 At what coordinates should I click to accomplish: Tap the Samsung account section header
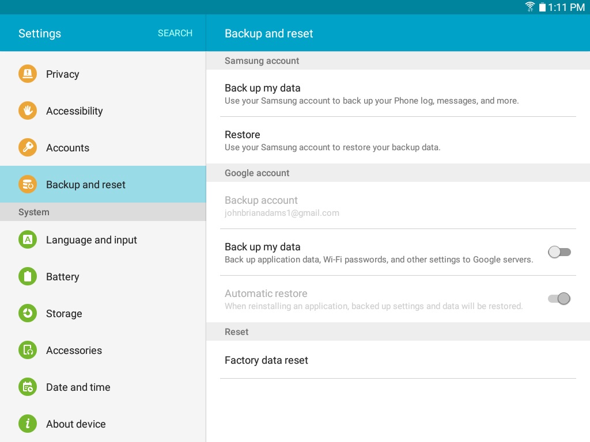[x=398, y=60]
